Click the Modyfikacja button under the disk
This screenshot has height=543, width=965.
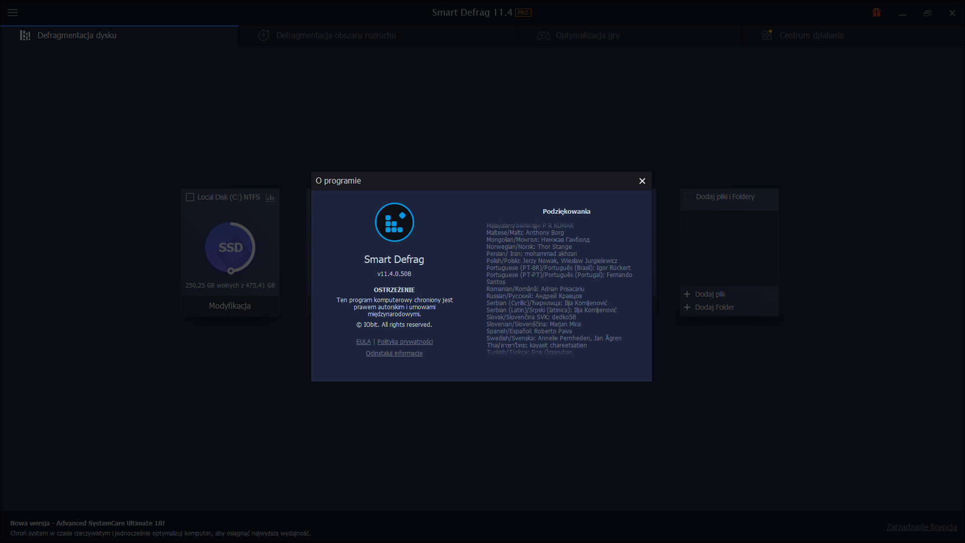[230, 306]
